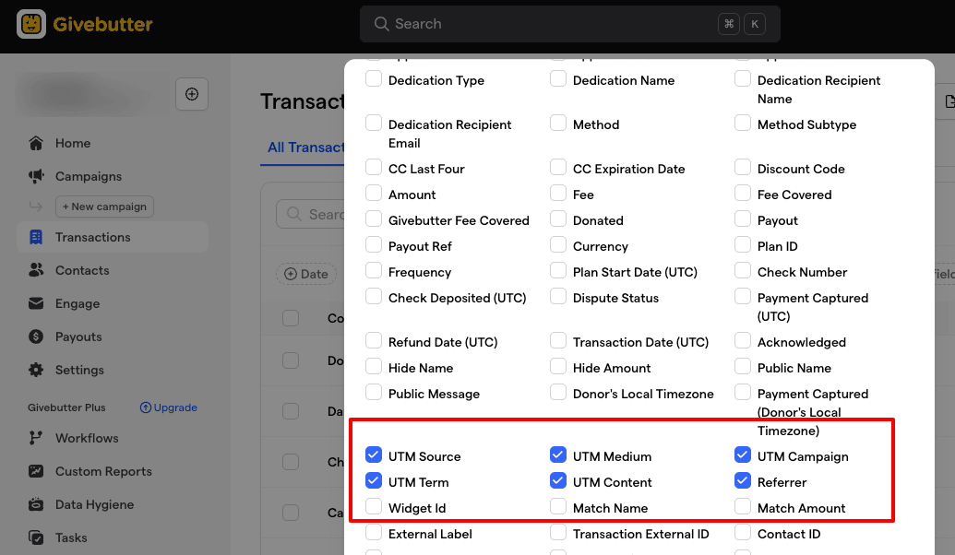955x555 pixels.
Task: Tick the CC Last Four checkbox
Action: tap(374, 168)
